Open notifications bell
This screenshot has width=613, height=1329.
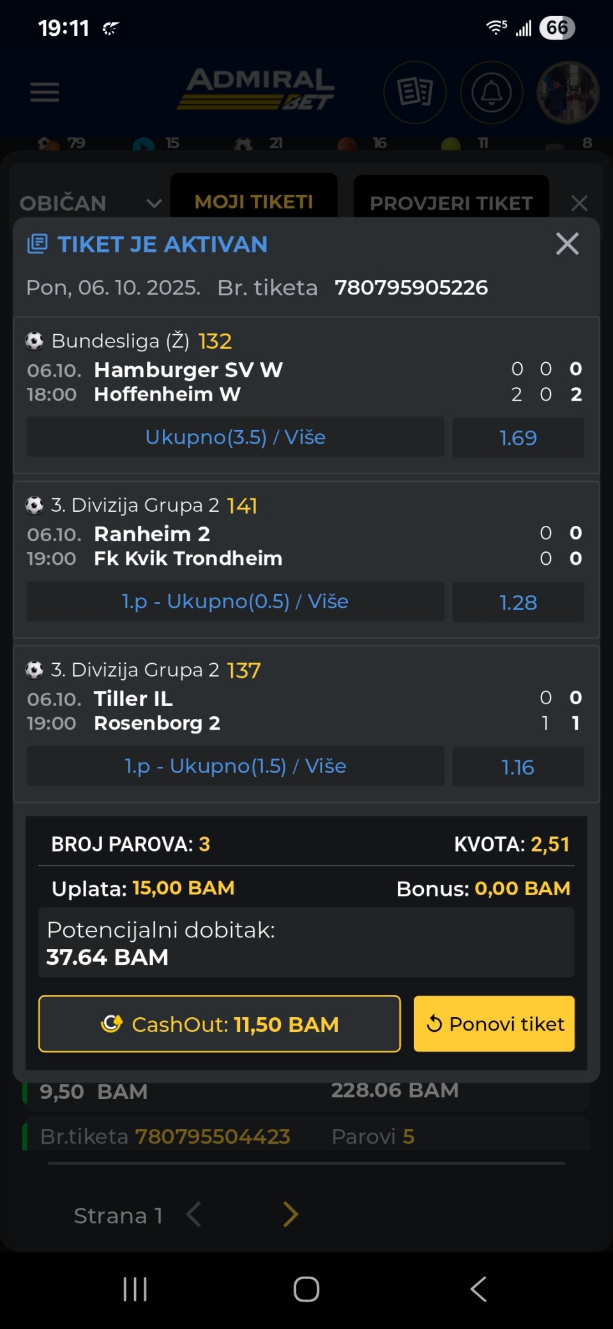pyautogui.click(x=491, y=92)
